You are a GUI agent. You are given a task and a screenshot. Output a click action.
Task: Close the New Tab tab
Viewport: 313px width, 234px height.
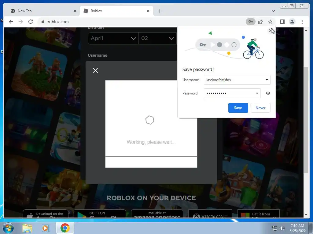click(75, 11)
